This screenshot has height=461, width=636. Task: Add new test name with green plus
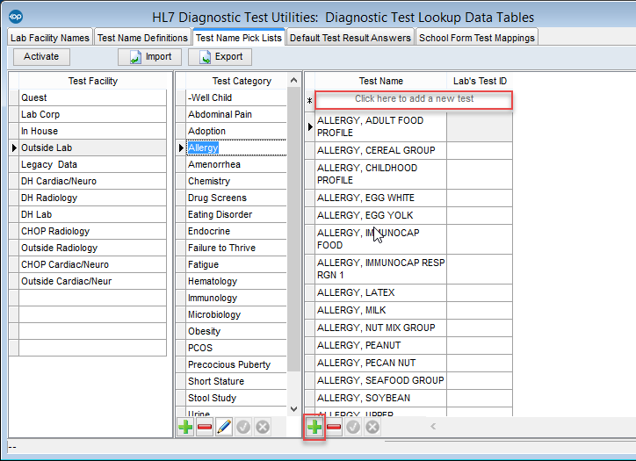tap(314, 427)
